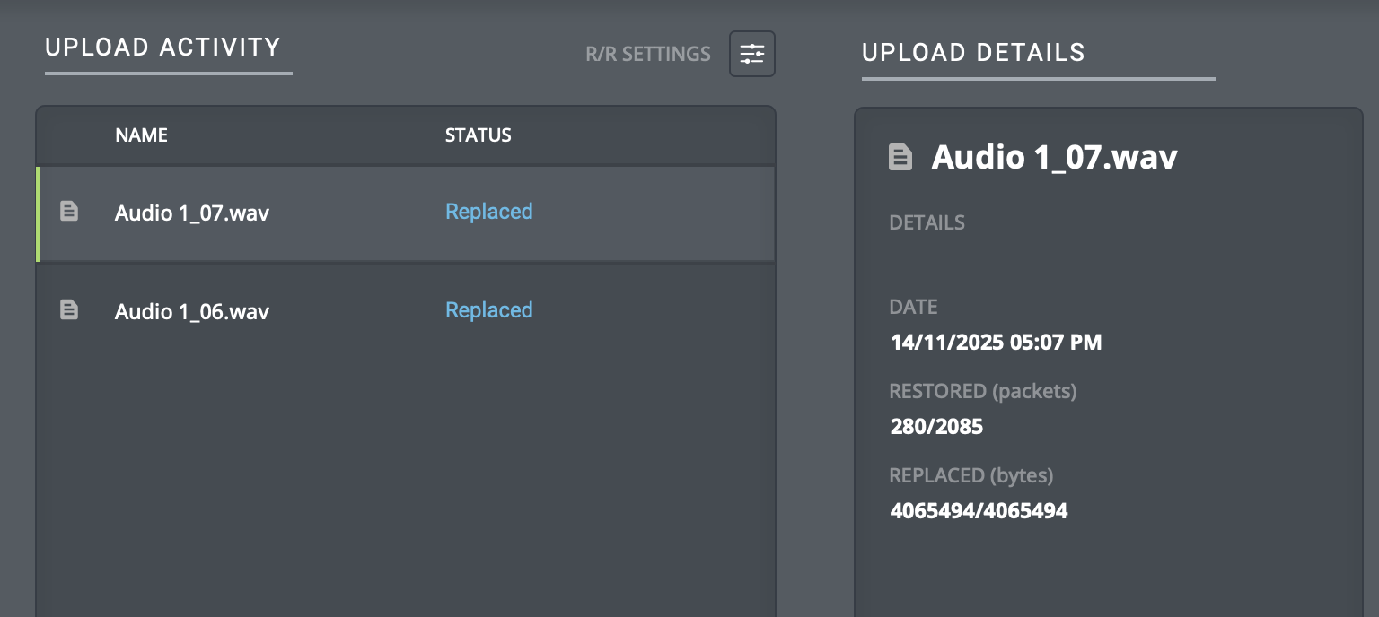Sort list by the NAME column header
The image size is (1379, 617).
141,135
